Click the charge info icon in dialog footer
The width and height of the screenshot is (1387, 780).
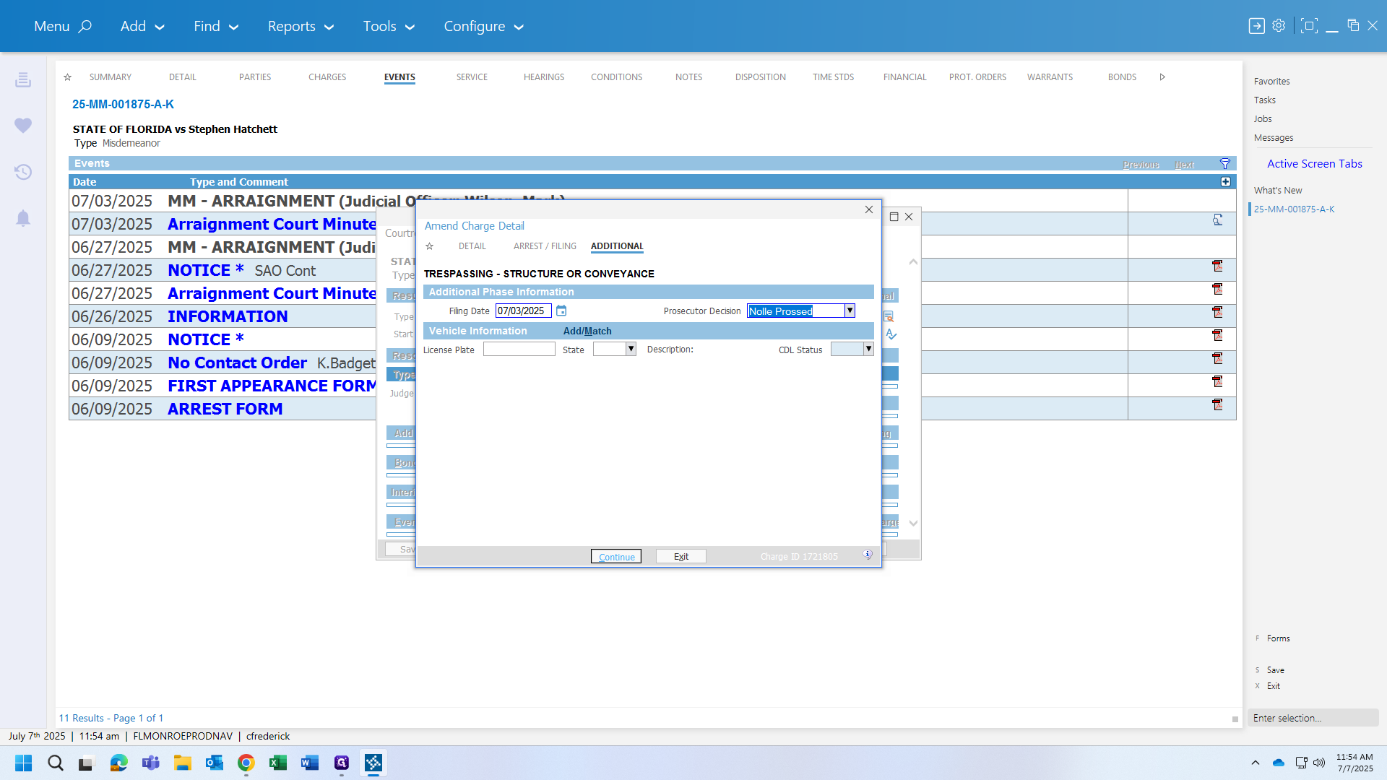click(x=868, y=555)
